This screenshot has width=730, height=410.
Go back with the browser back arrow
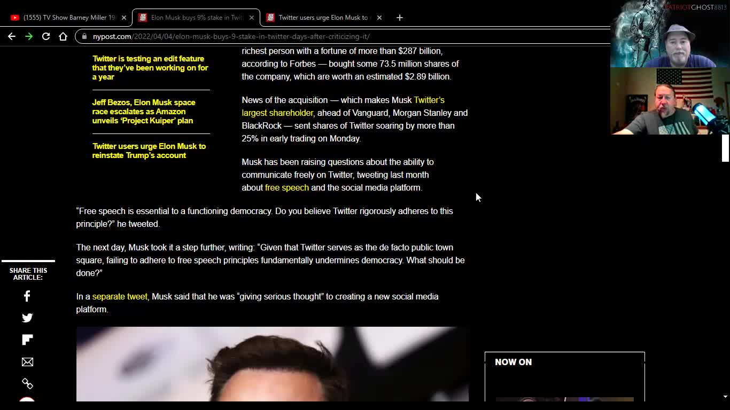point(12,36)
